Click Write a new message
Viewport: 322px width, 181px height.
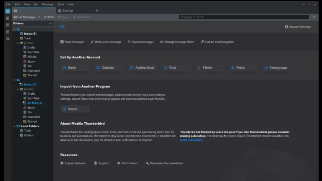(106, 42)
